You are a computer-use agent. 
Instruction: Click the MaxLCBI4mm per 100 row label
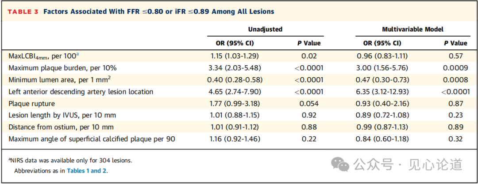[44, 56]
